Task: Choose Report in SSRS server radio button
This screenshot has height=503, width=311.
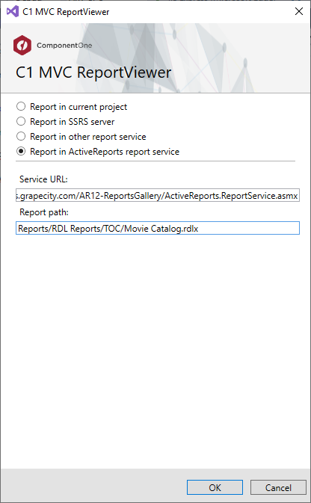Action: click(x=21, y=121)
